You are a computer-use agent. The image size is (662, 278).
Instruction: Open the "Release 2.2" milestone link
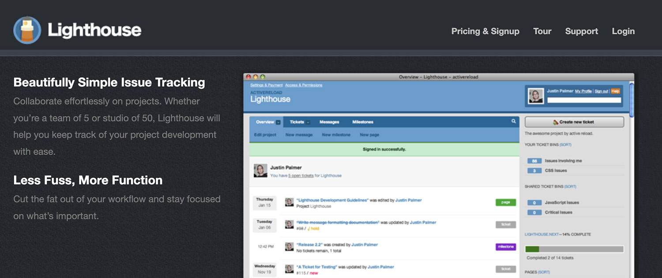309,245
